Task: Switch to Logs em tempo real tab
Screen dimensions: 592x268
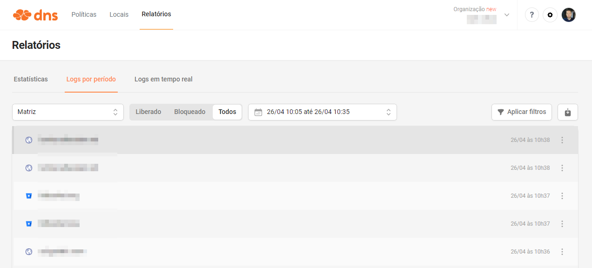Action: 163,79
